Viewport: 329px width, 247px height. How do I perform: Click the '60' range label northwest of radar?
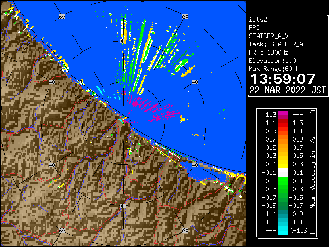point(62,17)
